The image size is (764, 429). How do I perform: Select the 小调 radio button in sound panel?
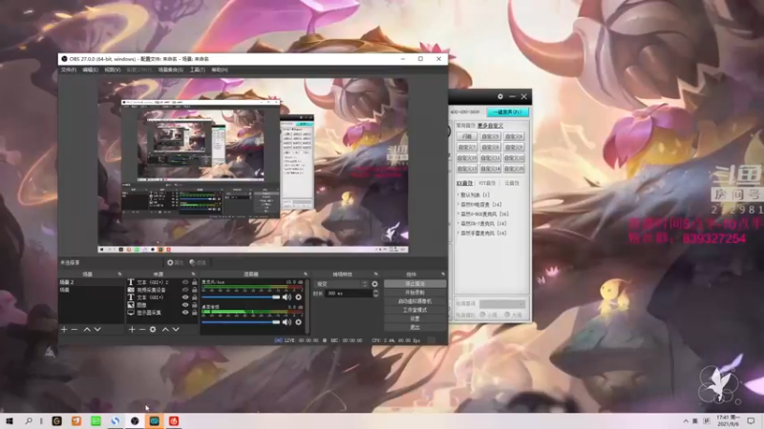(x=483, y=315)
